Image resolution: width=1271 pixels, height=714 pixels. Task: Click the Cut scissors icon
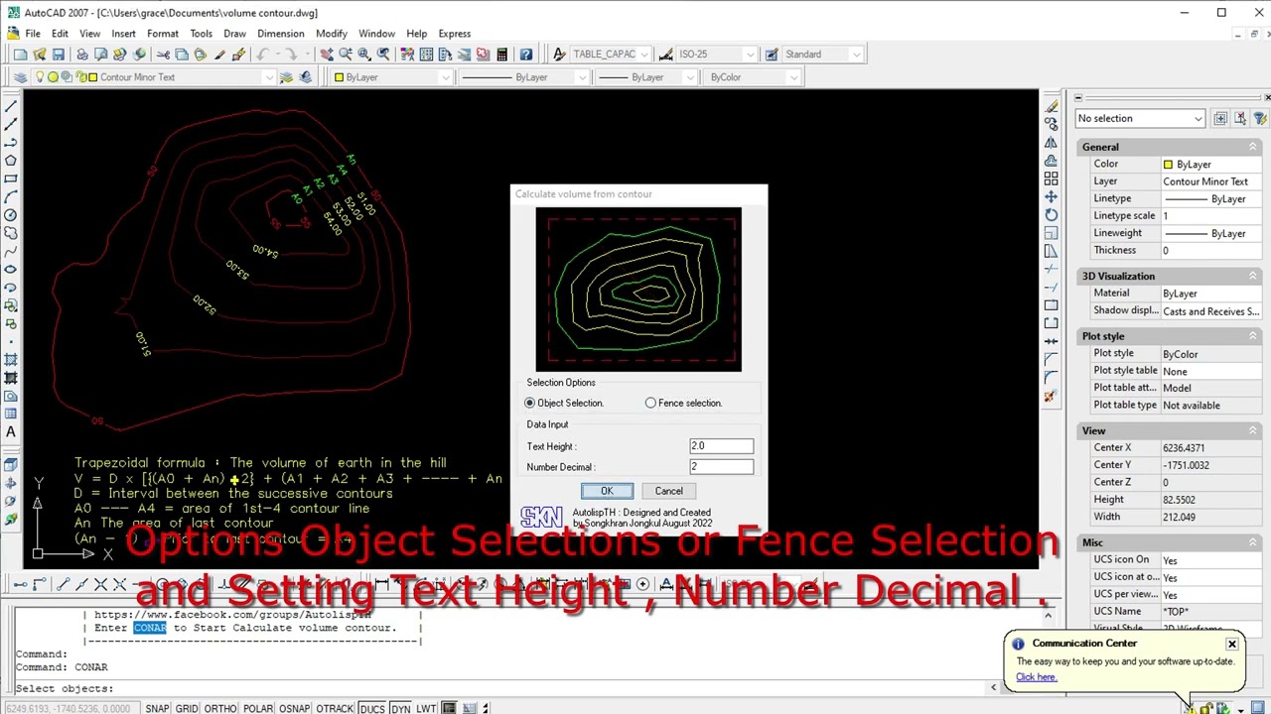pos(163,55)
